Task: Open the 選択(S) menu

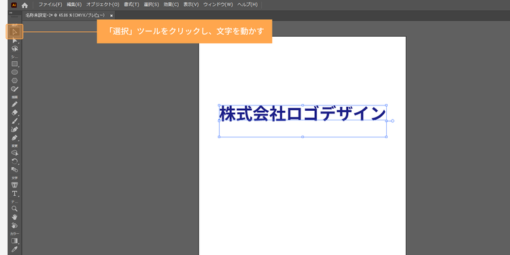Action: pos(152,5)
